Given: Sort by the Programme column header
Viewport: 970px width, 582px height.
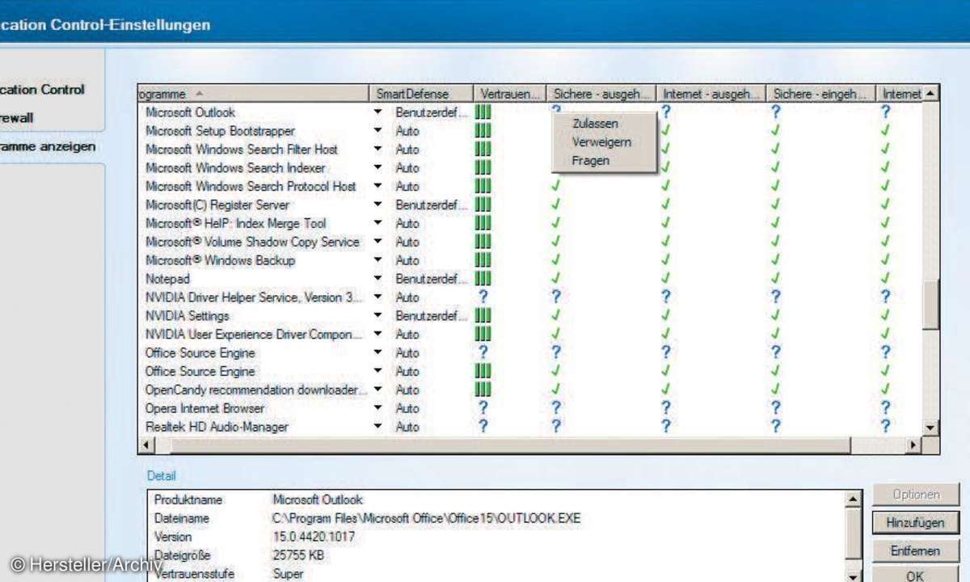Looking at the screenshot, I should pos(253,94).
